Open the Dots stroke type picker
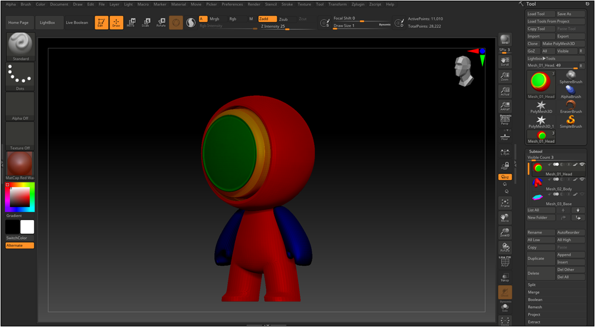Viewport: 595px width, 327px height. tap(20, 76)
